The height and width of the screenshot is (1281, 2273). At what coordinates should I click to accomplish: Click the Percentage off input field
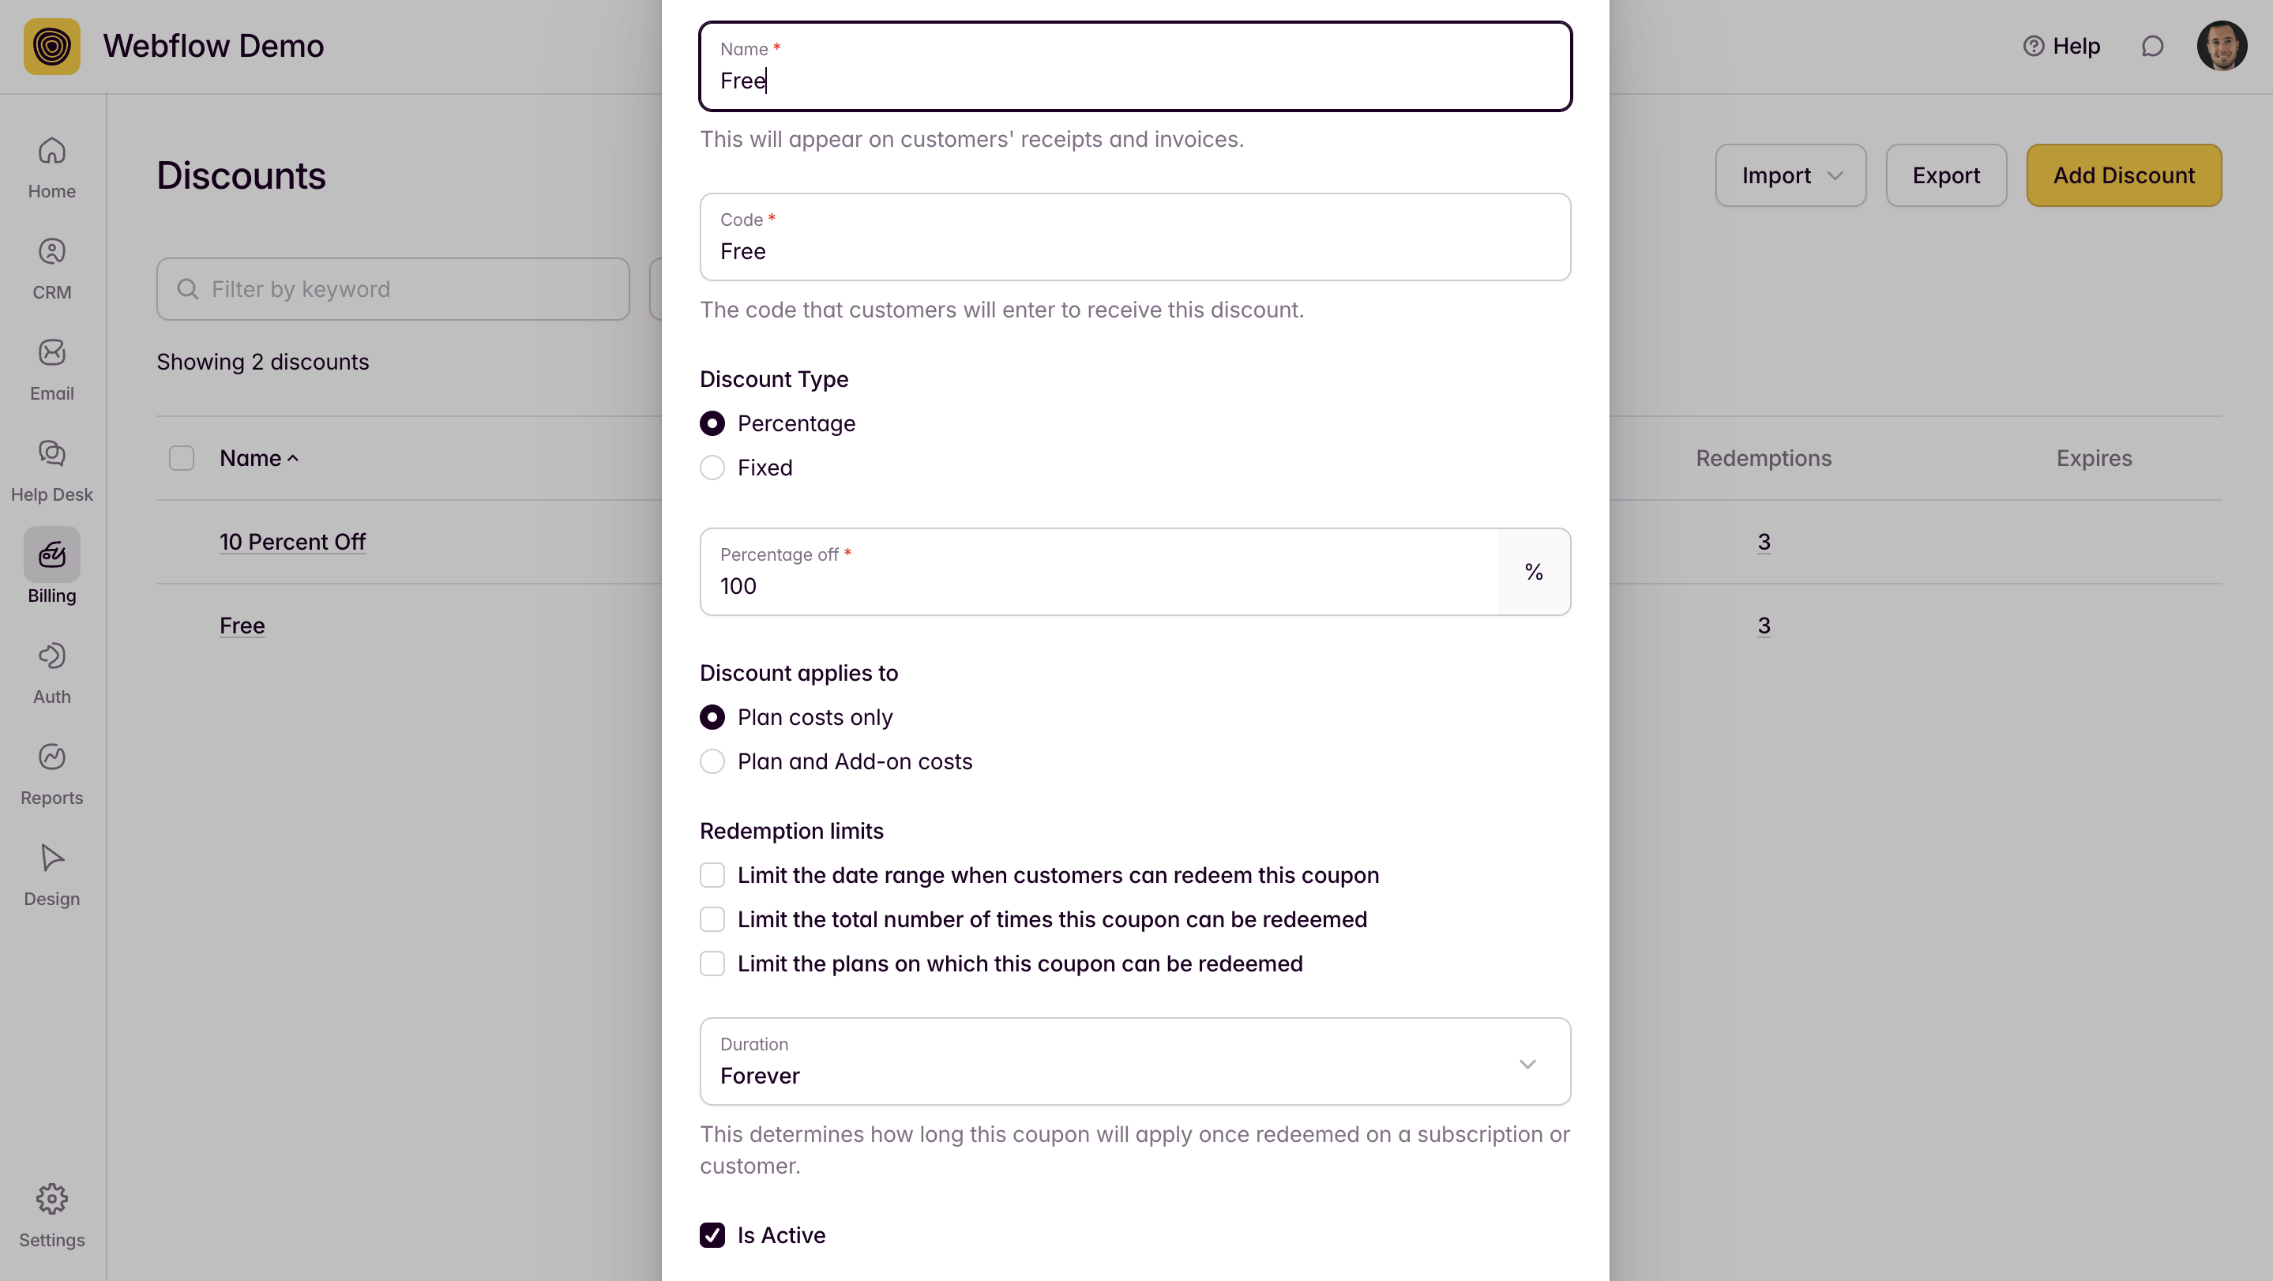1099,586
